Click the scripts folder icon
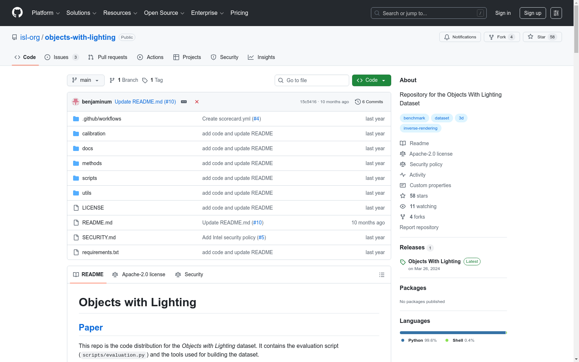 76,178
